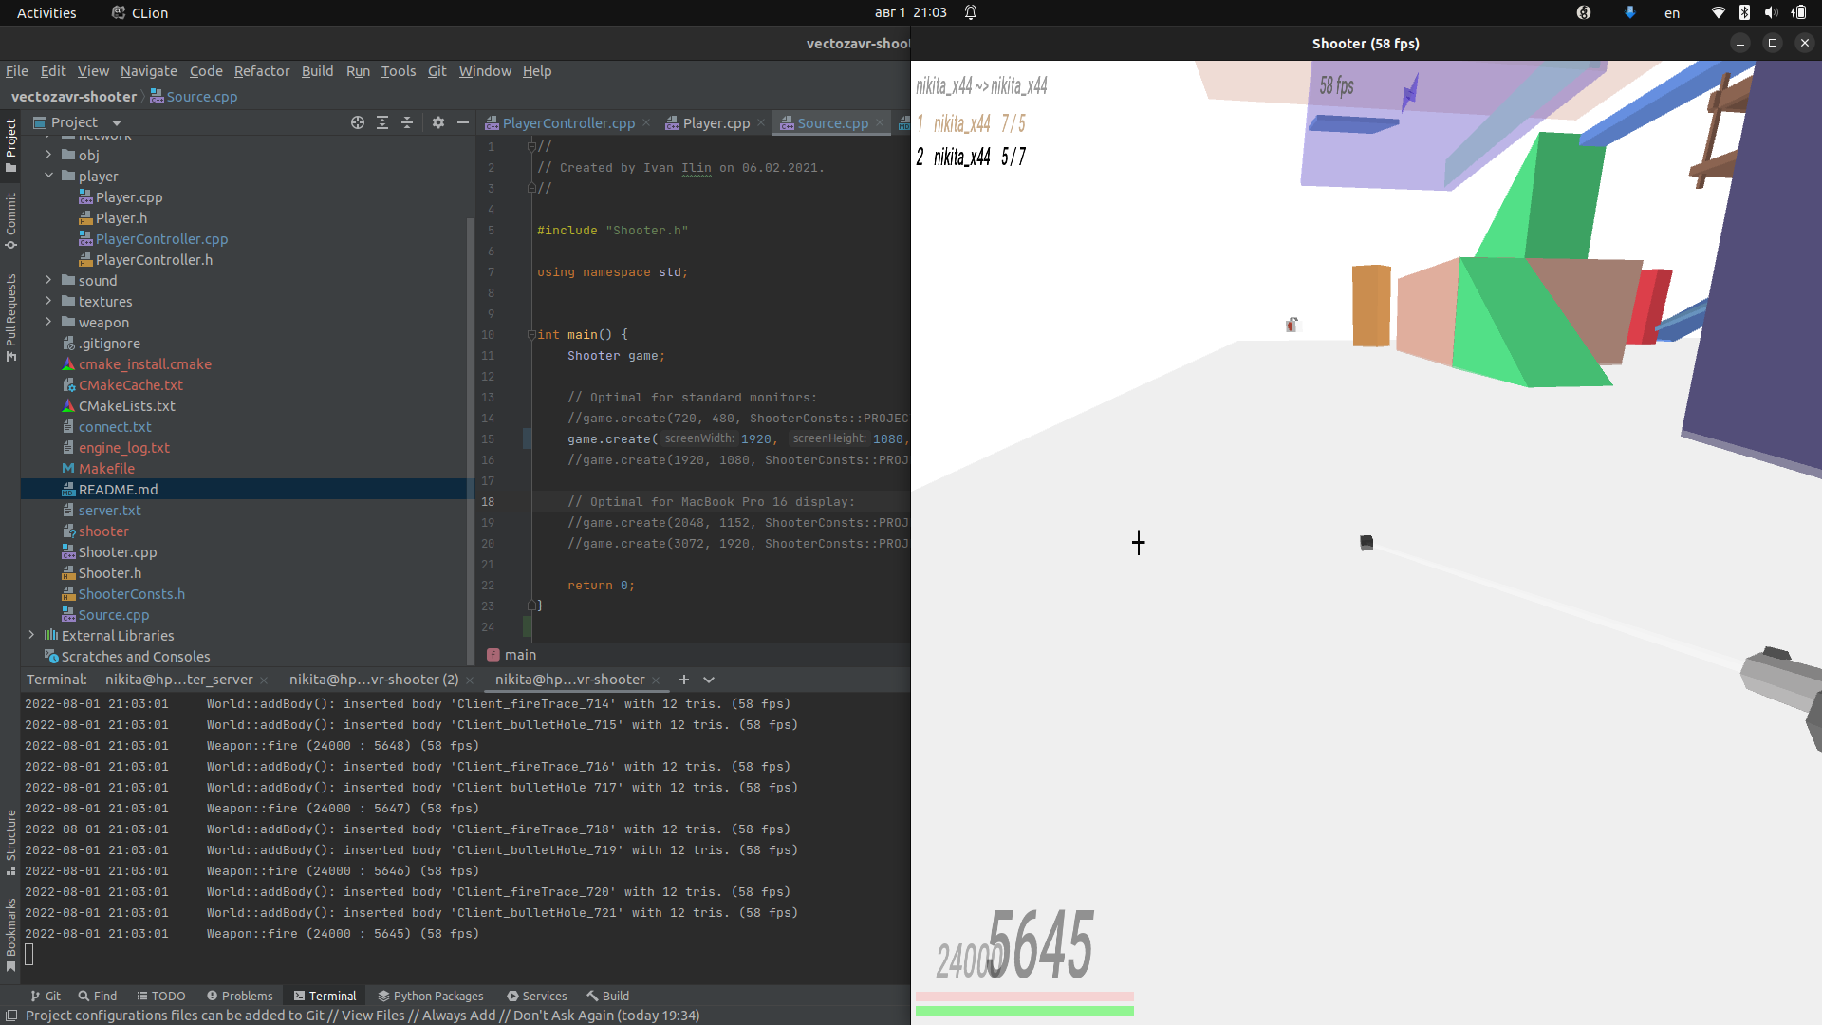
Task: Switch to Player.cpp editor tab
Action: click(x=716, y=123)
